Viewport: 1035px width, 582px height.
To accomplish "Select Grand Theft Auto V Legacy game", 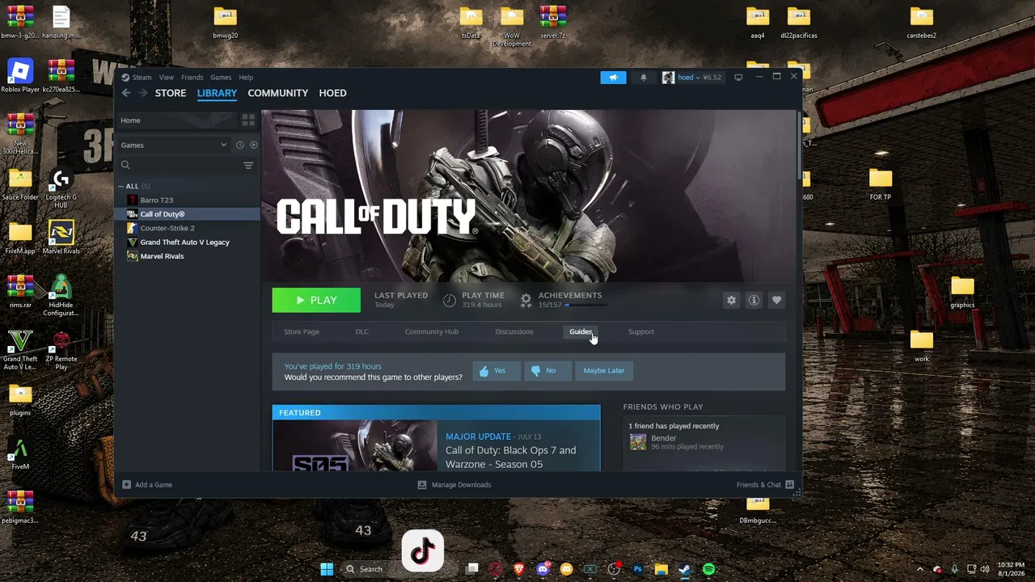I will tap(184, 242).
